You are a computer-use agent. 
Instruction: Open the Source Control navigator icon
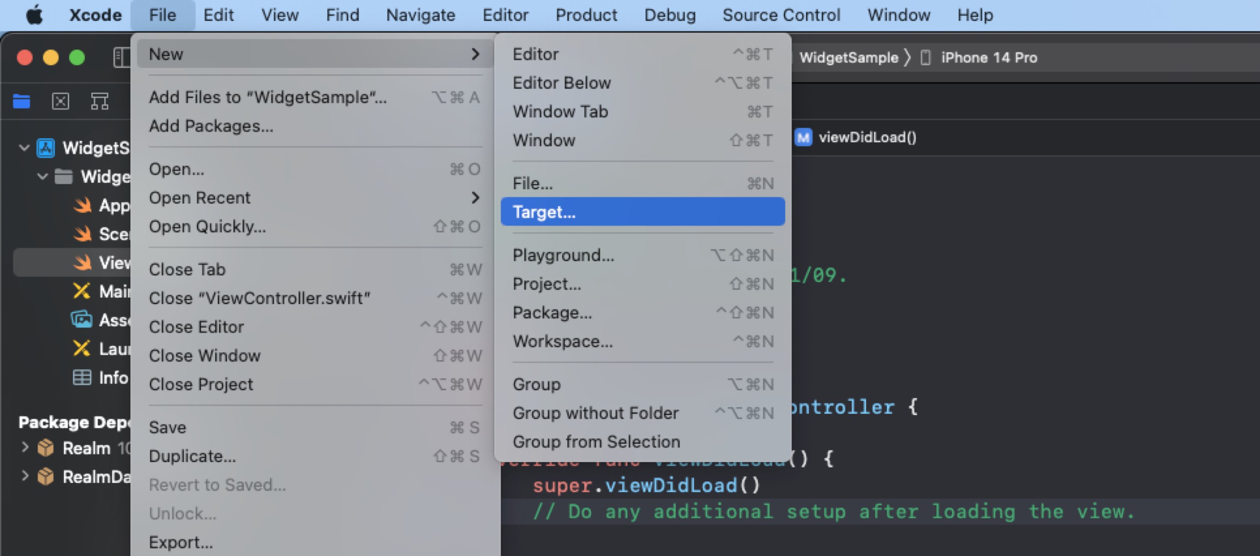pos(60,101)
